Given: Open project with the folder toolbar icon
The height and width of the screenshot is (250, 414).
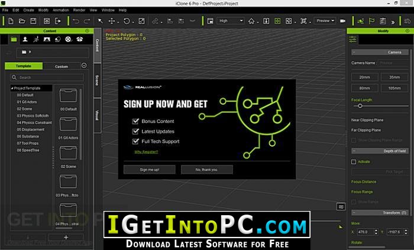Looking at the screenshot, I should 22,21.
